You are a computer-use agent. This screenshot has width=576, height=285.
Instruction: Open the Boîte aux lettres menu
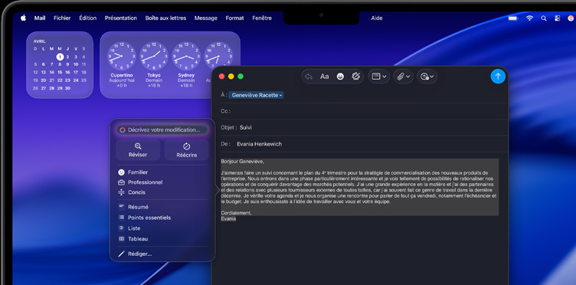pyautogui.click(x=165, y=18)
